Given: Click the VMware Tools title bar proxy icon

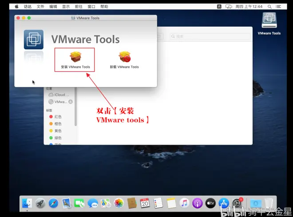Looking at the screenshot, I should click(73, 18).
